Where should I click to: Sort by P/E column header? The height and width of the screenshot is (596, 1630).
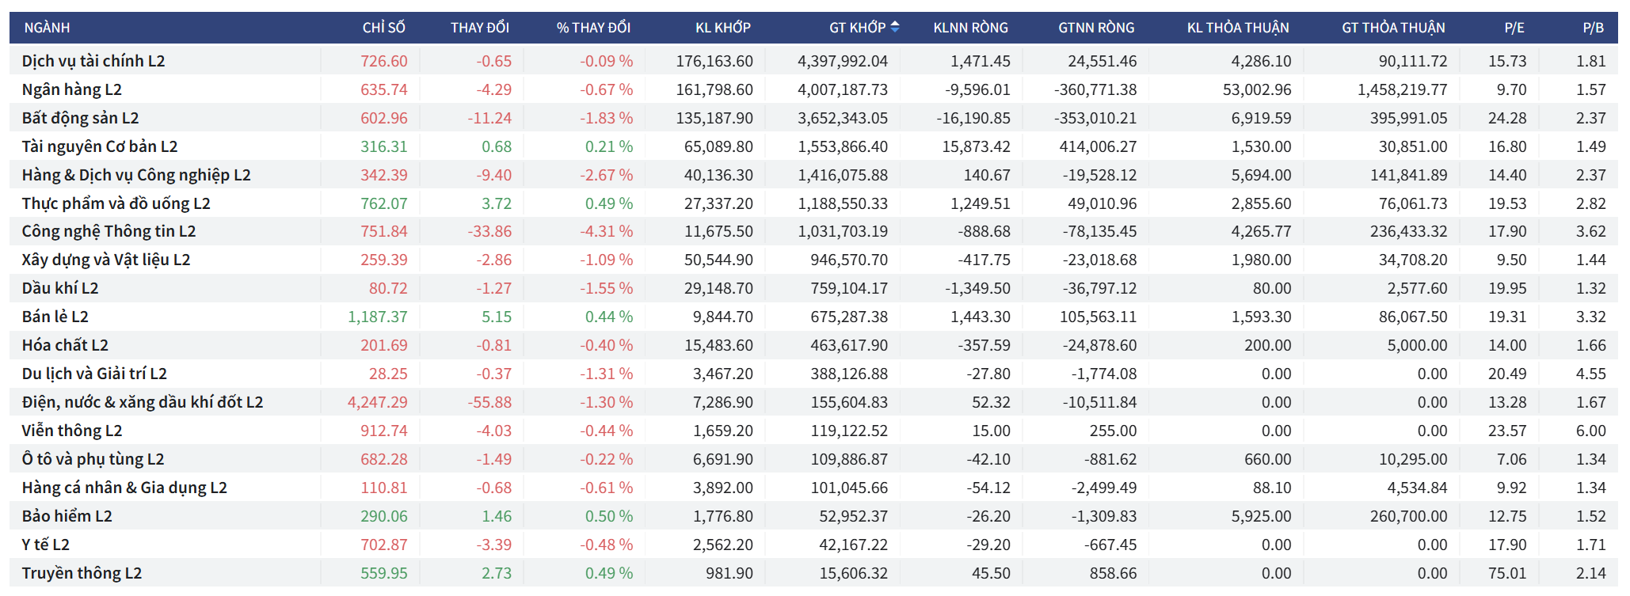tap(1514, 28)
